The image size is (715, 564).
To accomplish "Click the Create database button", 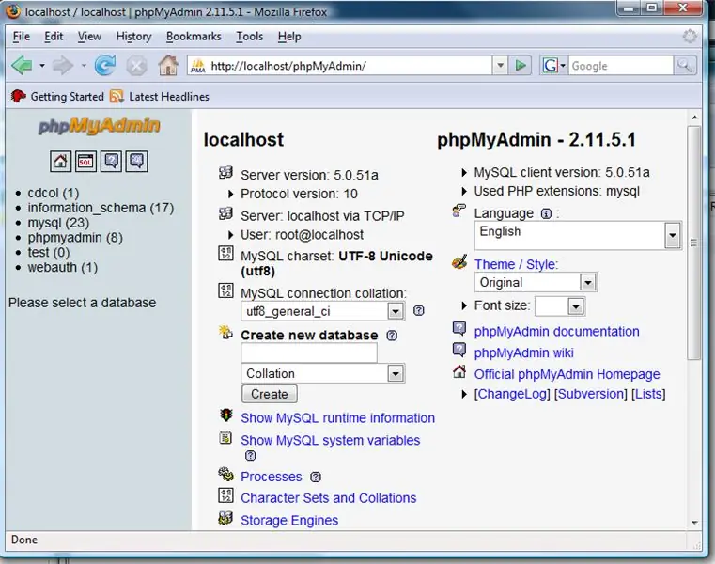I will coord(270,394).
